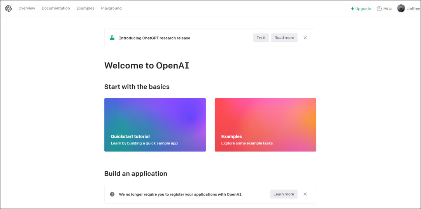Screen dimensions: 421x209
Task: Click the question mark Help icon
Action: click(x=379, y=9)
